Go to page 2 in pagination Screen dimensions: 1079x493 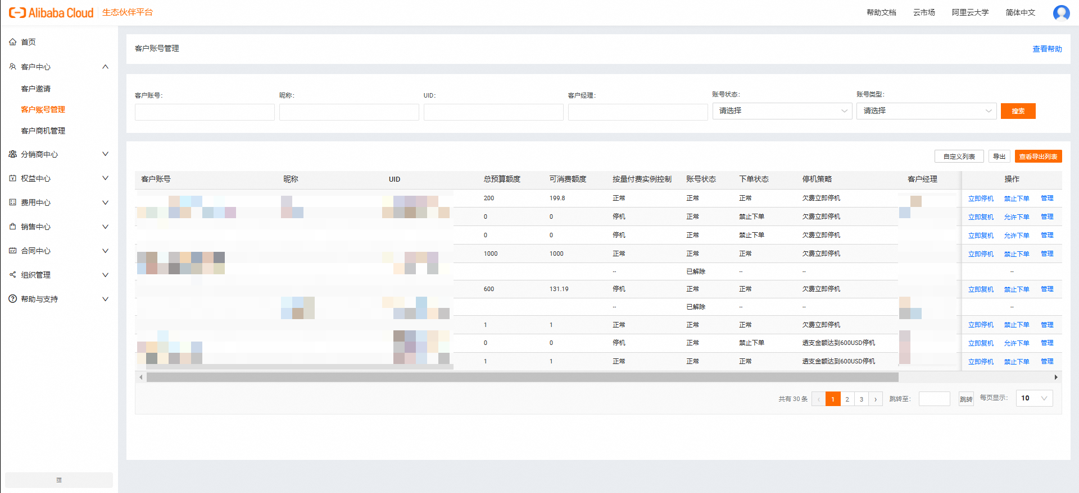(x=847, y=399)
